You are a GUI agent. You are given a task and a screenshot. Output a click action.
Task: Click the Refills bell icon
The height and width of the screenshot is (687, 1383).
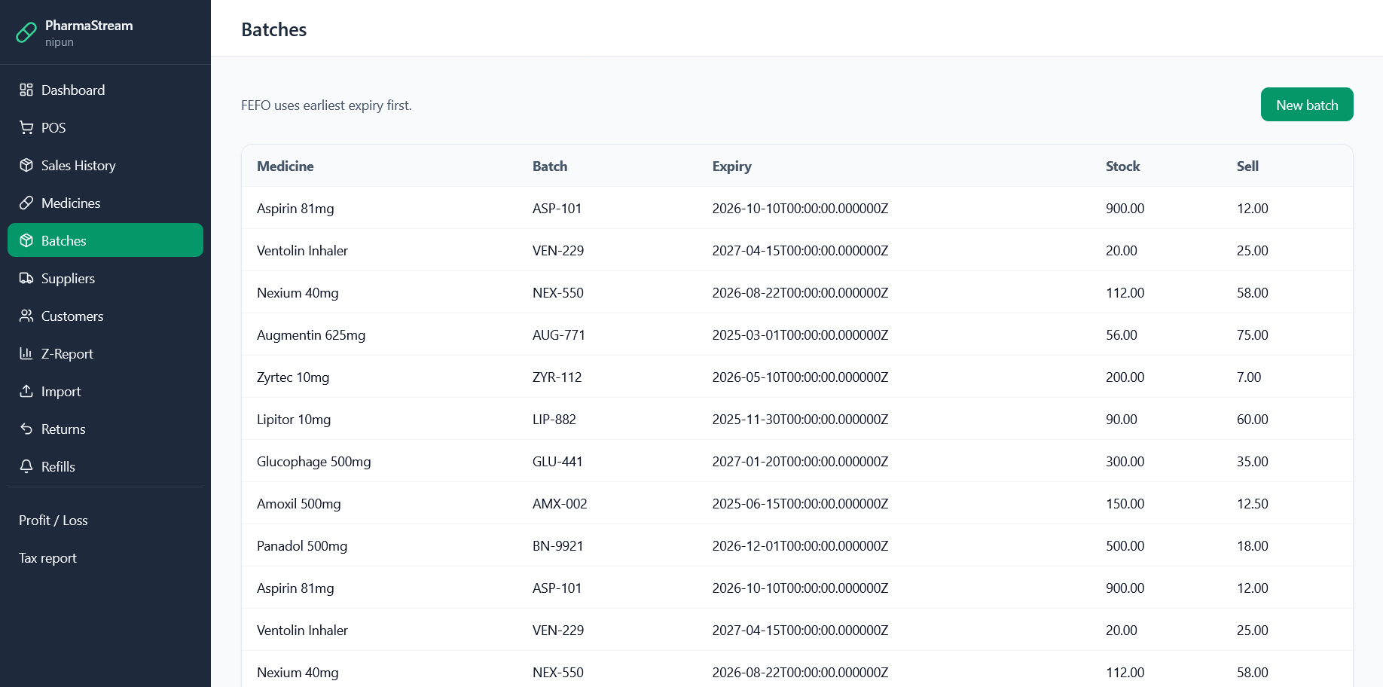coord(26,467)
